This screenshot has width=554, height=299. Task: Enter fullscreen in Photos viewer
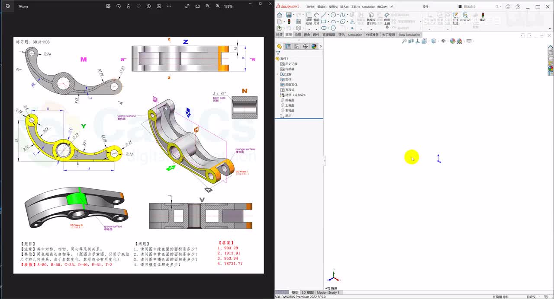point(187,6)
